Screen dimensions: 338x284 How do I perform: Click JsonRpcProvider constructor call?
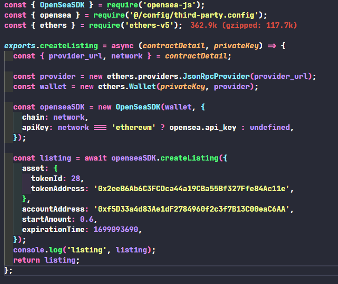pos(216,77)
